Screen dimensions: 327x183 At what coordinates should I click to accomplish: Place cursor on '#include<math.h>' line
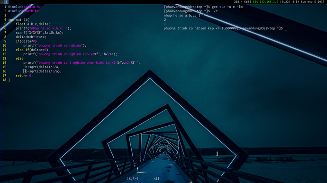coord(23,11)
